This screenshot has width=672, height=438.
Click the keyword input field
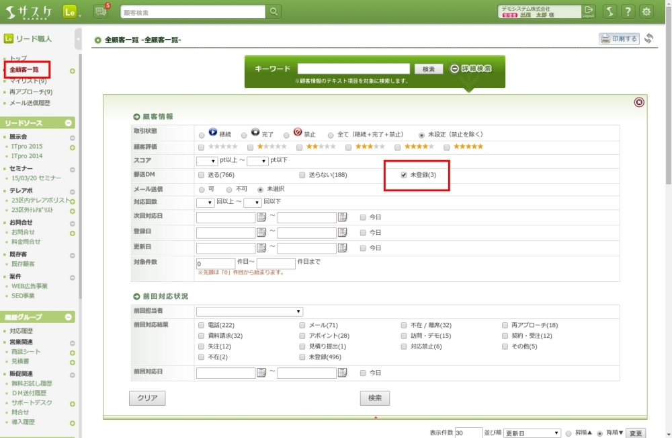click(x=353, y=69)
